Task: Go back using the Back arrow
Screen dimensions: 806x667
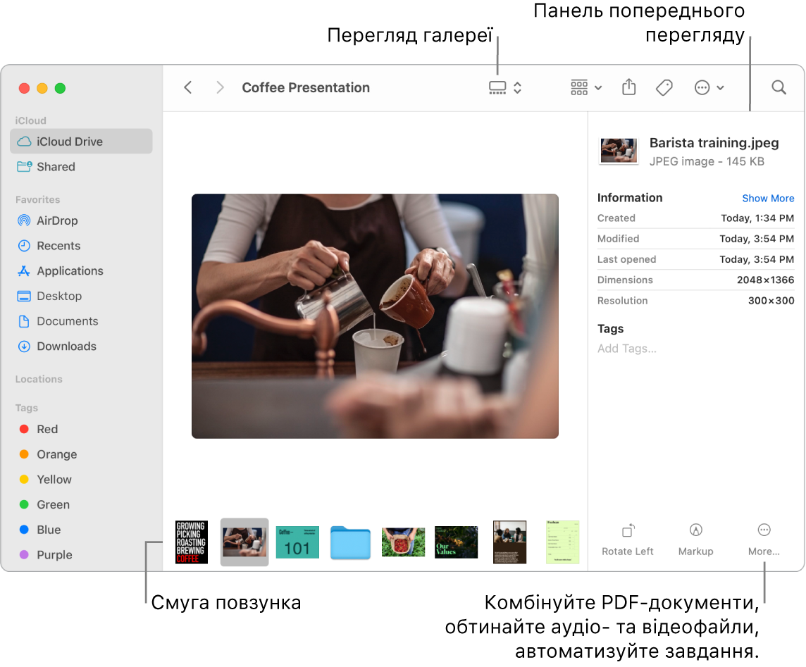Action: (188, 87)
